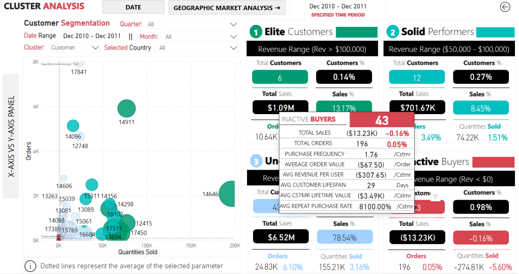Click the small filter lines icon on the Inactive Buyers card

(x=436, y=196)
